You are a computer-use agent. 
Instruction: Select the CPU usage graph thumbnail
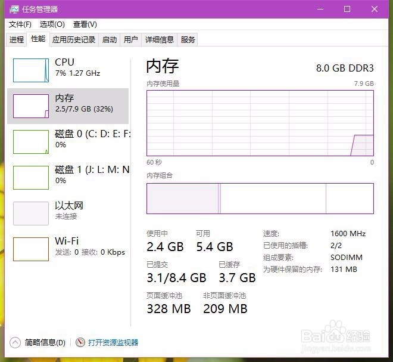31,70
